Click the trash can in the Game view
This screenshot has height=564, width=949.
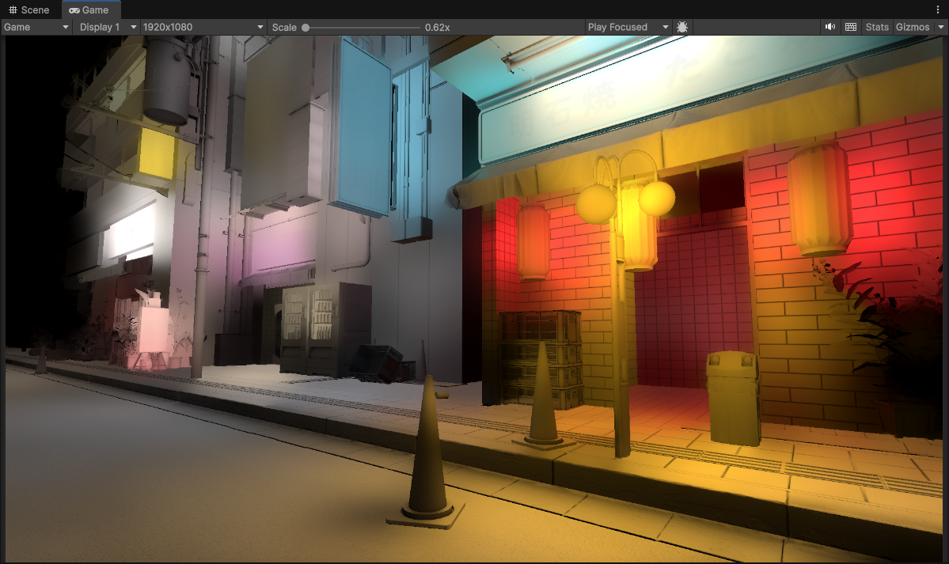733,397
